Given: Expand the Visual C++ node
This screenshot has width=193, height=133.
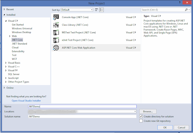Looking at the screenshot, I should [x=6, y=67].
